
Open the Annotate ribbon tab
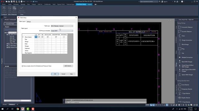point(16,4)
